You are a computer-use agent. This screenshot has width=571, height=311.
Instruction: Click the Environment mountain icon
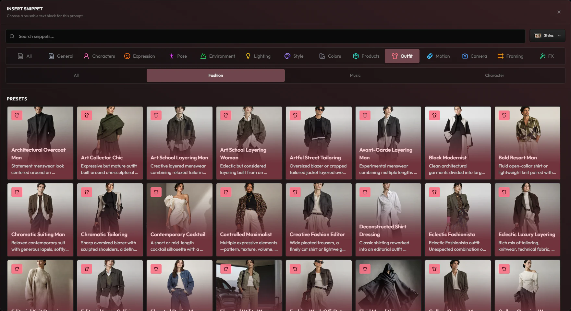(203, 56)
